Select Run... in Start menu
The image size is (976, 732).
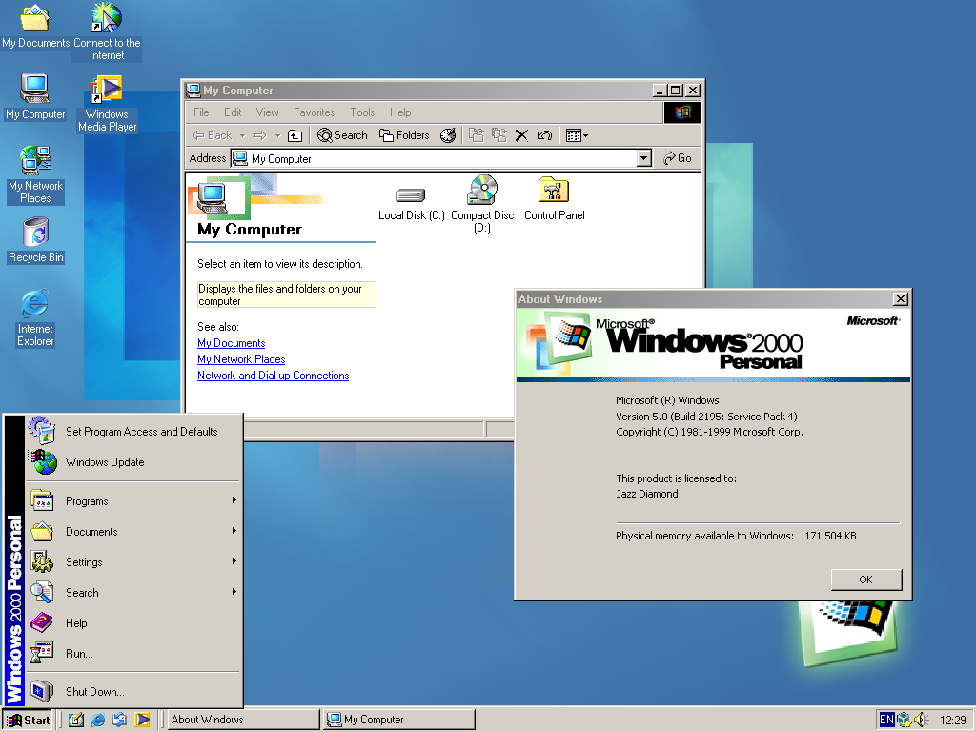coord(132,654)
